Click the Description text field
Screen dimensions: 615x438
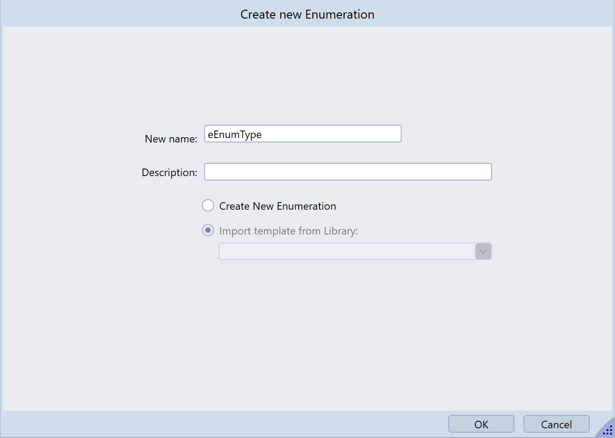coord(347,172)
